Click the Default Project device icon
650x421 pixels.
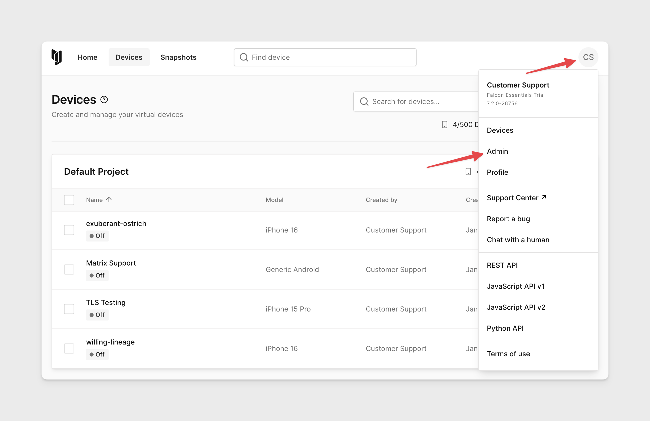[468, 171]
